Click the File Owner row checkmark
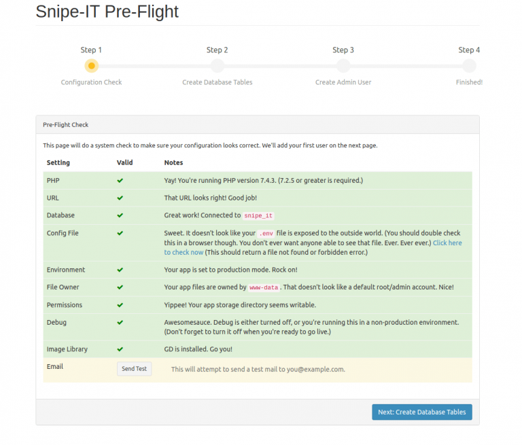Screen dimensions: 522x445 click(x=120, y=287)
